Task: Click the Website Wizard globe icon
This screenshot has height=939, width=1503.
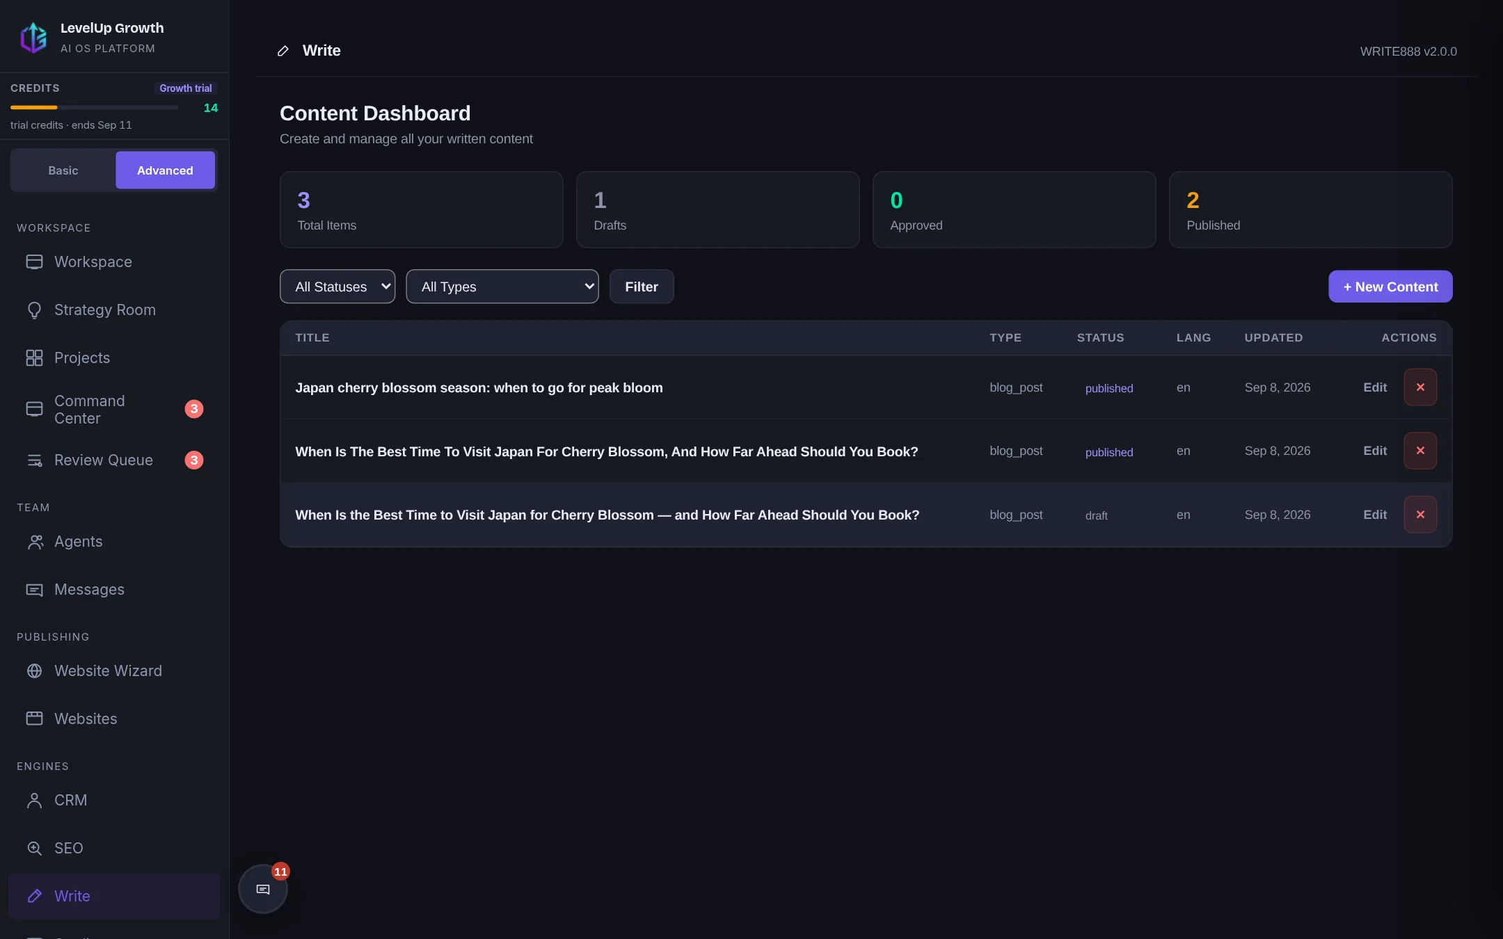Action: [x=34, y=671]
